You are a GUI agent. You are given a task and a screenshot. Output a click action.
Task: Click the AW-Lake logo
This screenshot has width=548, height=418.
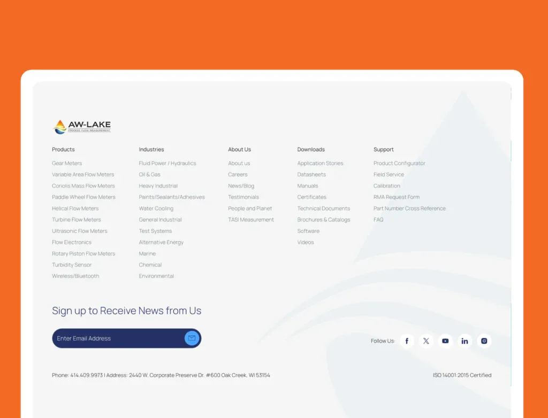[x=82, y=127]
